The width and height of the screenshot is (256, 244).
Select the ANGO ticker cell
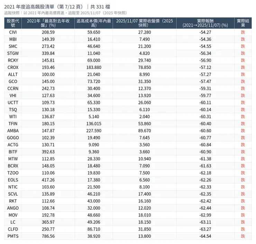click(13, 208)
